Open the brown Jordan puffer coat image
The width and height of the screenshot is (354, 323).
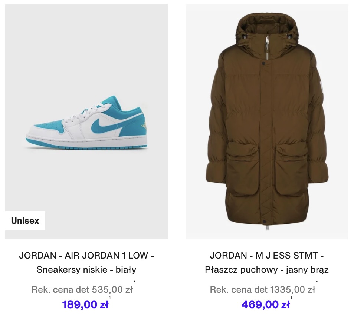[267, 122]
